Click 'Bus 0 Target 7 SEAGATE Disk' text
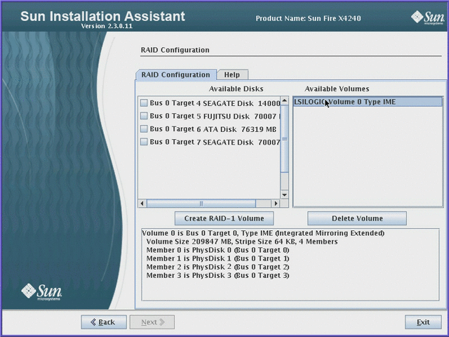The height and width of the screenshot is (337, 449). 201,142
